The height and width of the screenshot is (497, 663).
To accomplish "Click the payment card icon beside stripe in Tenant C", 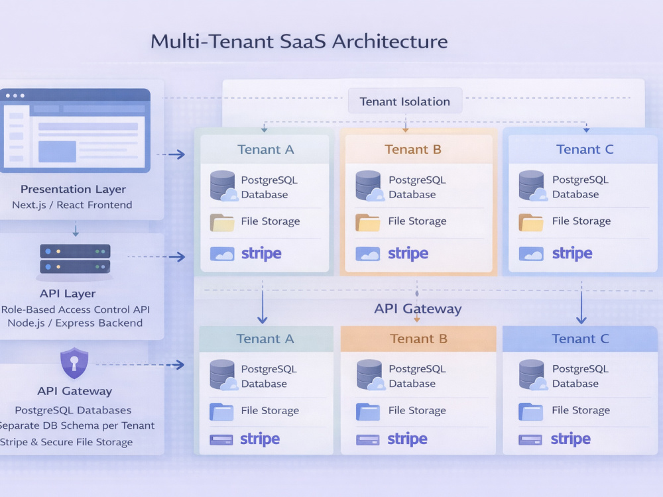I will [x=530, y=440].
